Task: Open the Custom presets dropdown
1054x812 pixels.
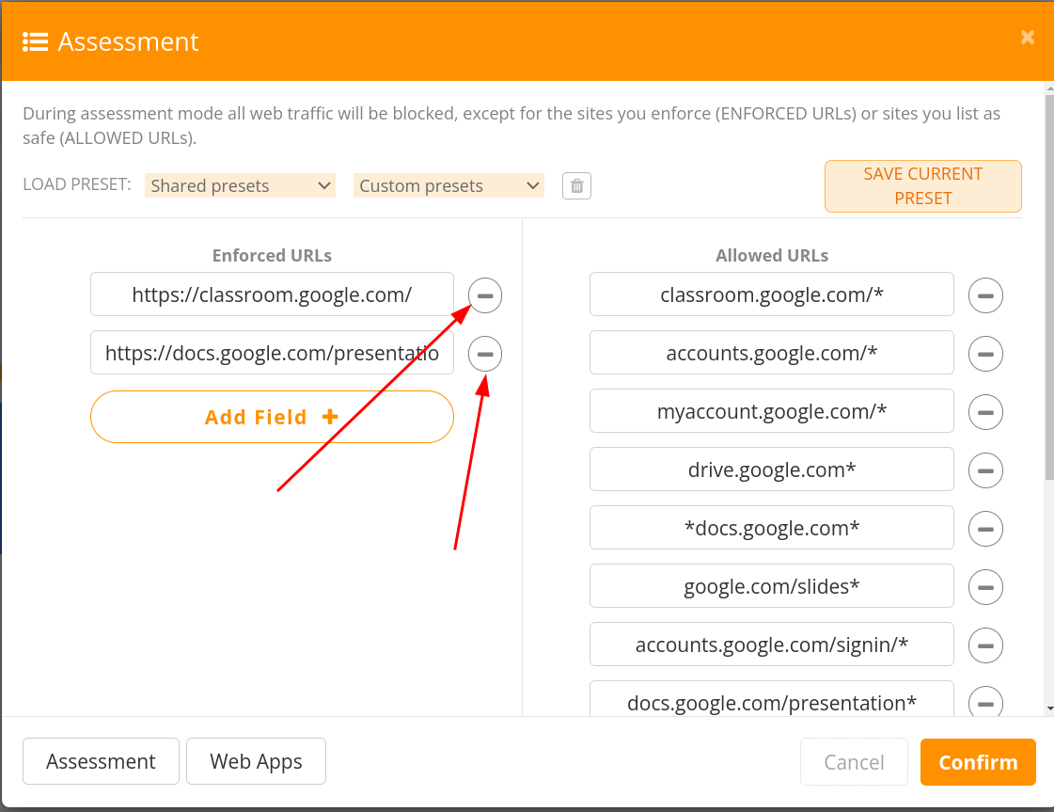Action: point(448,185)
